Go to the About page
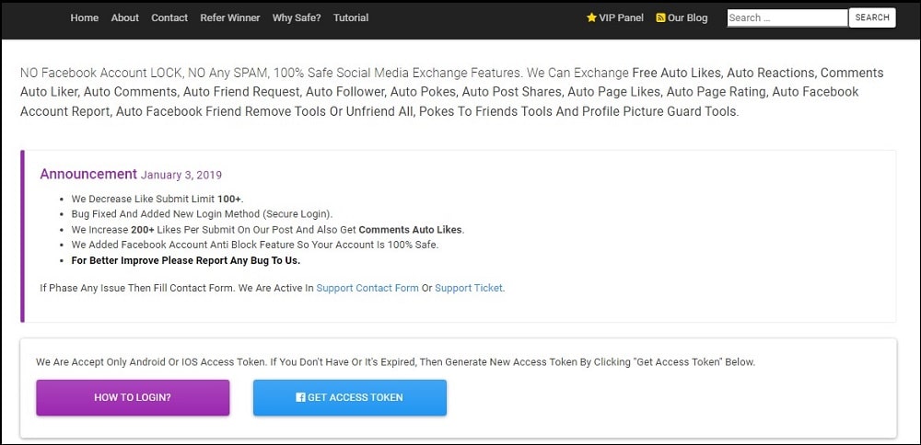The width and height of the screenshot is (921, 445). click(125, 17)
